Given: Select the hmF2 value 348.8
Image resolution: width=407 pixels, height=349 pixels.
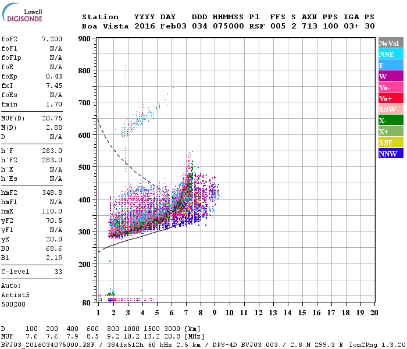Looking at the screenshot, I should (x=52, y=193).
